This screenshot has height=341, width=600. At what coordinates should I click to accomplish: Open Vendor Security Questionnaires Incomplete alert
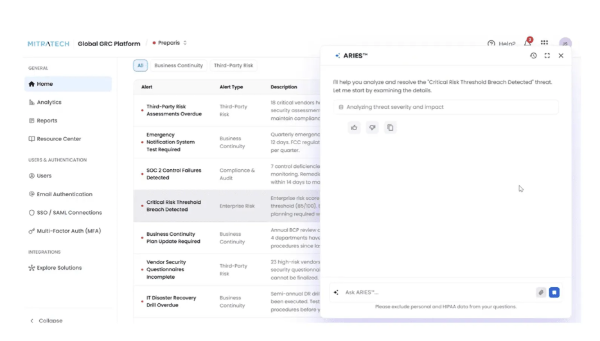coord(166,270)
